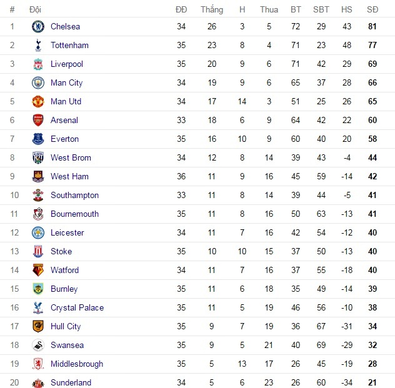The width and height of the screenshot is (395, 388).
Task: Click the Liverpool club crest icon
Action: [x=39, y=64]
